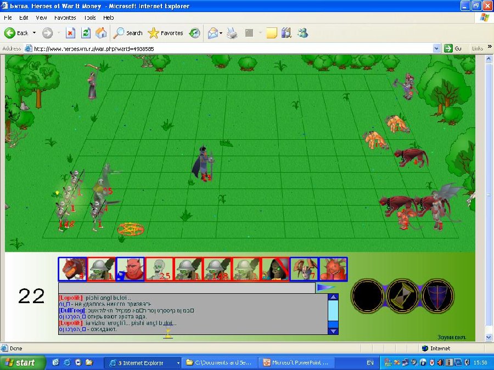Viewport: 494px width, 370px height.
Task: Click the Research books icon
Action: (x=287, y=33)
